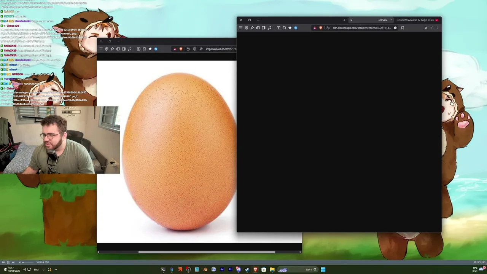Click blue round extension icon in Discord CDN window
The width and height of the screenshot is (487, 274).
click(296, 28)
